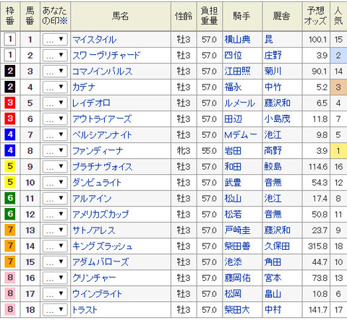This screenshot has width=347, height=320.
Task: Open stable link 畠山
Action: (273, 294)
